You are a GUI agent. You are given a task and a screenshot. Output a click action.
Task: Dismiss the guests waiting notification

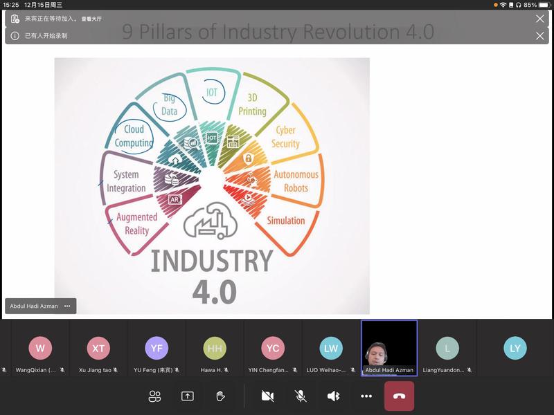pos(539,19)
